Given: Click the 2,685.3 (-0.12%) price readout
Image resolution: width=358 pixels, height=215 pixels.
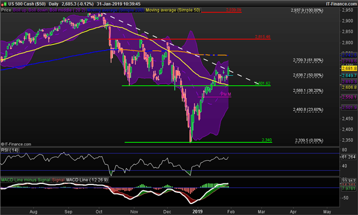Looking at the screenshot, I should point(77,4).
